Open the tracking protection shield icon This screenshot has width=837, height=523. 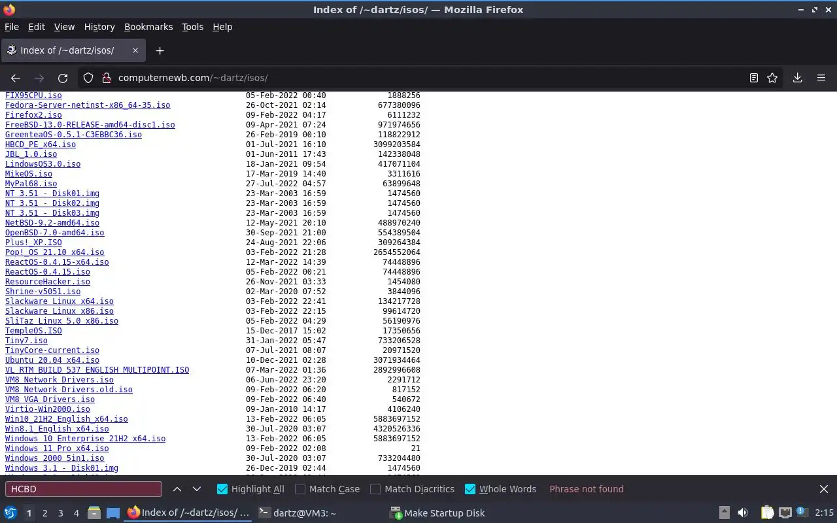pos(88,78)
